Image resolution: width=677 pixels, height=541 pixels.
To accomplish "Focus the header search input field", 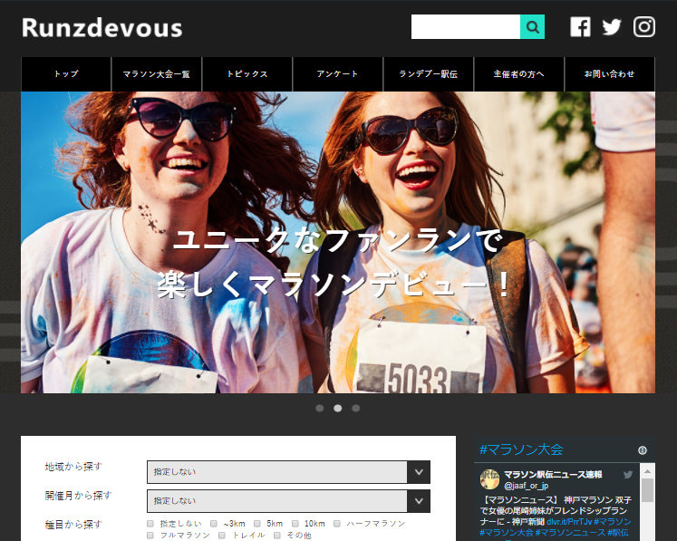I will point(466,27).
